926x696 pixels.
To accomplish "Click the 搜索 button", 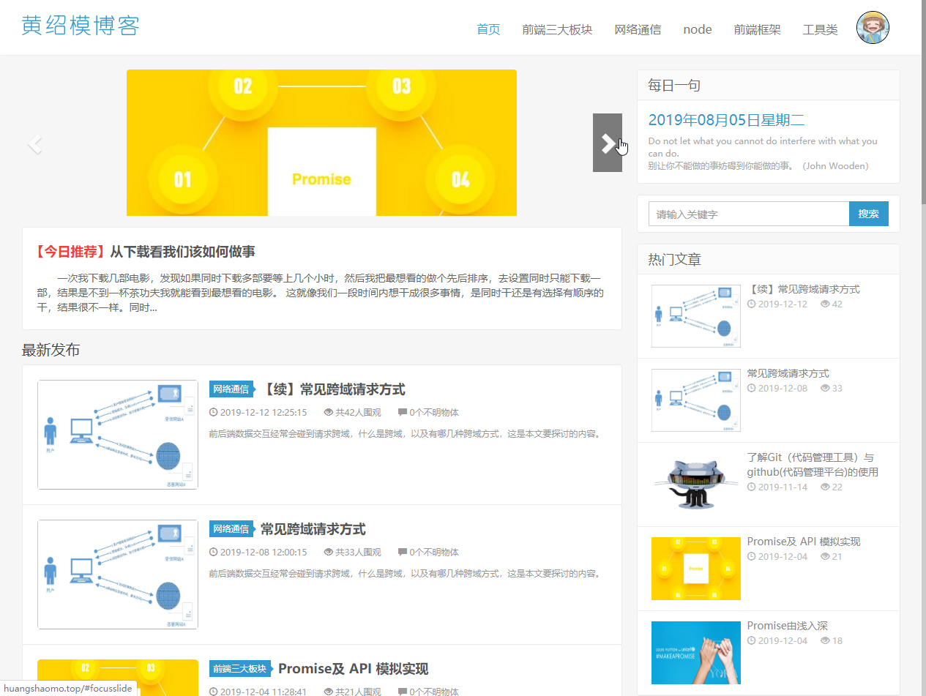I will [x=869, y=214].
